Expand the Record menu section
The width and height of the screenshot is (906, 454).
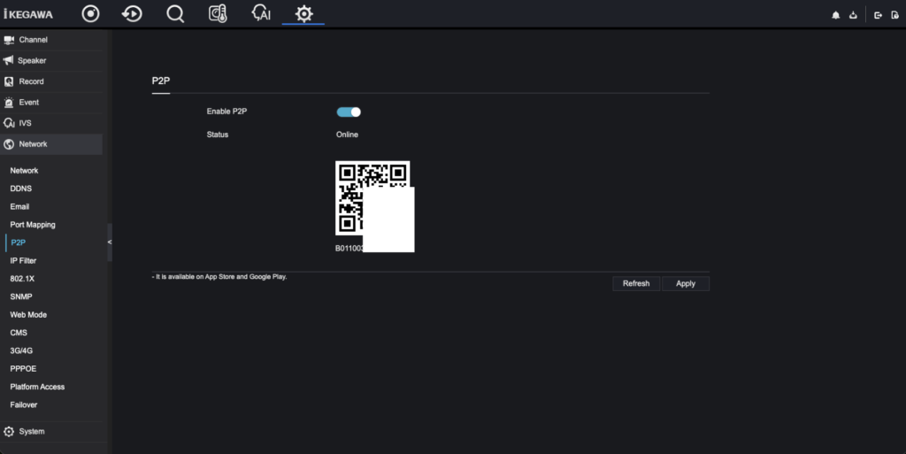point(51,81)
